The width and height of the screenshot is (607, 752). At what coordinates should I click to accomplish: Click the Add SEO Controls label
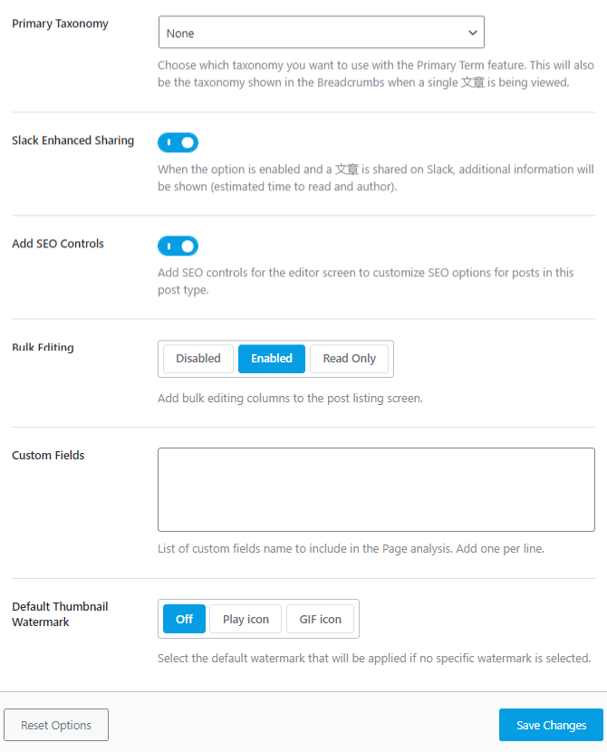pyautogui.click(x=58, y=244)
